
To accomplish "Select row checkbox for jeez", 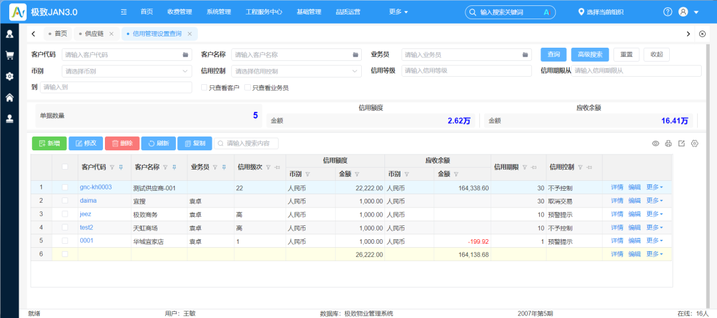I will pos(65,214).
